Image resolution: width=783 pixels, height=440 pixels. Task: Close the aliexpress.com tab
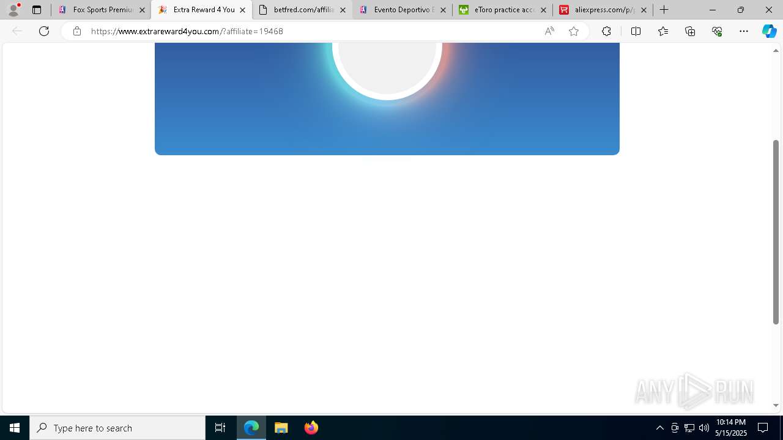click(644, 10)
